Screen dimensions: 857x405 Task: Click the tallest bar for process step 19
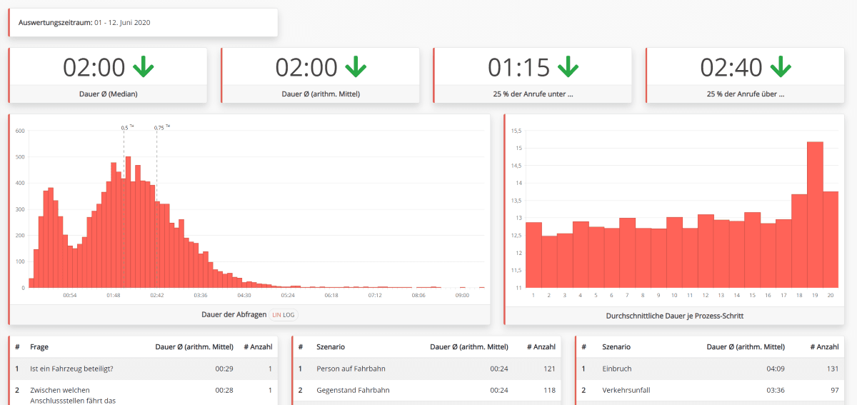point(815,214)
